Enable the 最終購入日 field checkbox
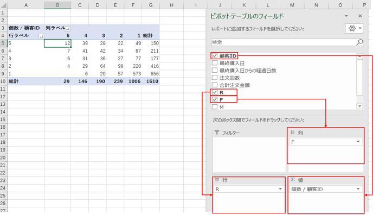Screen dimensions: 379x215 point(215,63)
